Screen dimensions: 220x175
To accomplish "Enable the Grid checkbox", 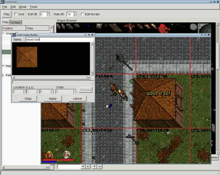I will [x=15, y=14].
